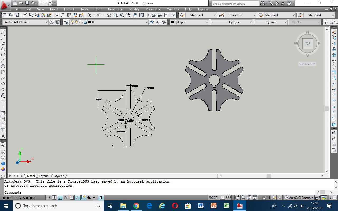Open the Dimension menu
This screenshot has width=338, height=211.
[115, 9]
